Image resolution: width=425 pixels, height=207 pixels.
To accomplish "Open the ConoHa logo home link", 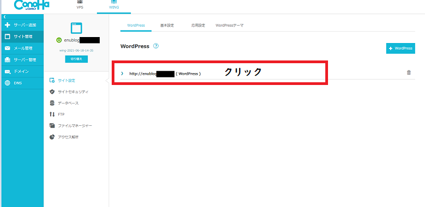I will point(31,5).
